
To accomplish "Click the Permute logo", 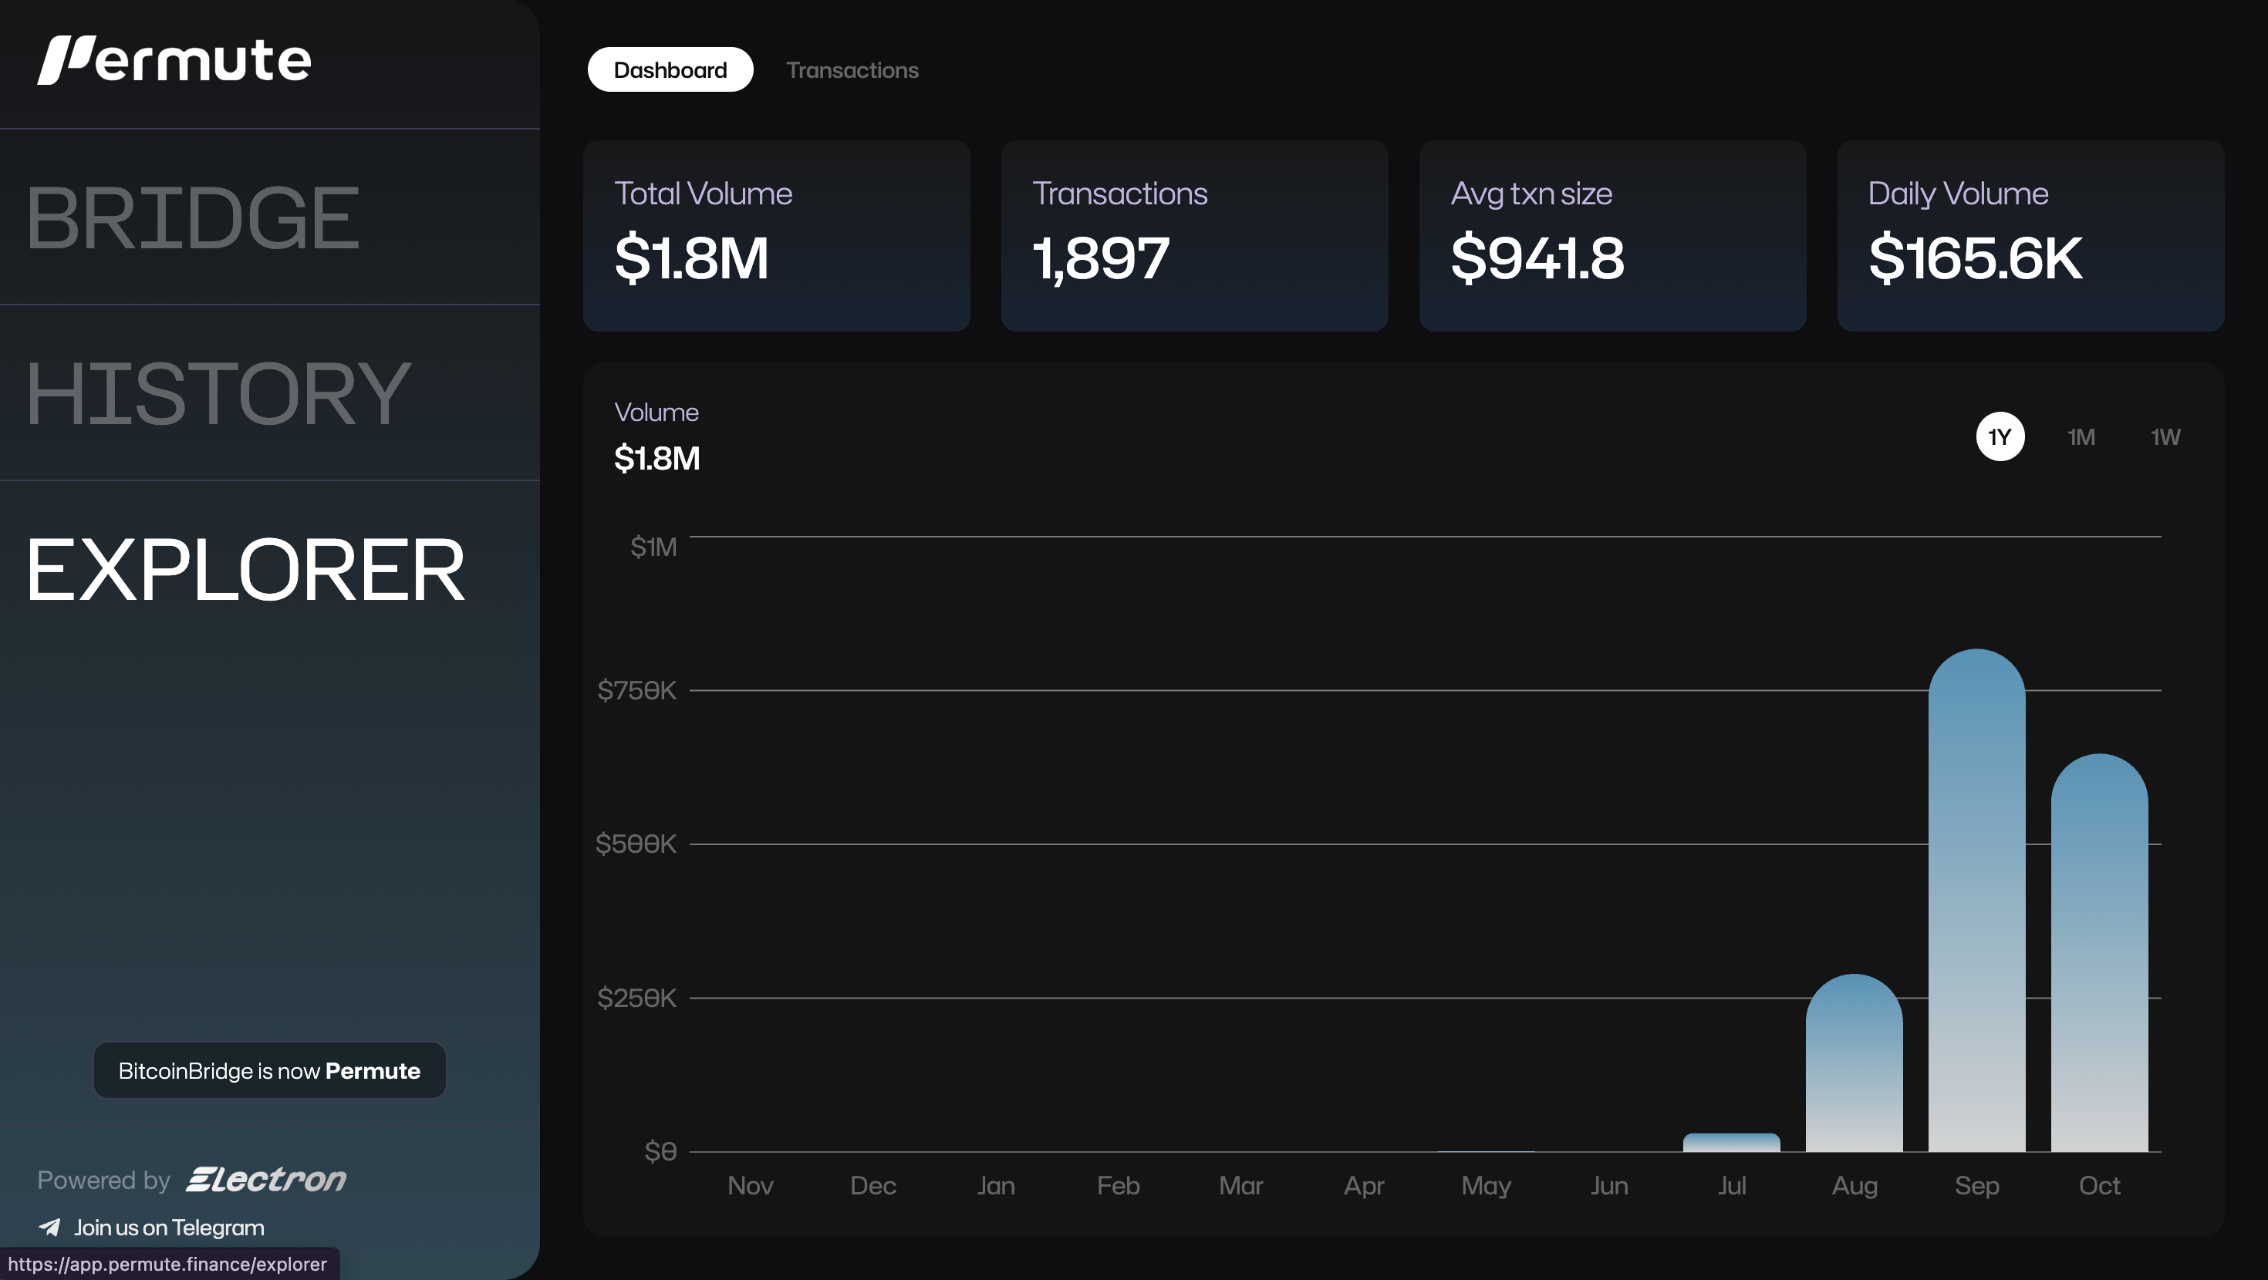I will (174, 60).
